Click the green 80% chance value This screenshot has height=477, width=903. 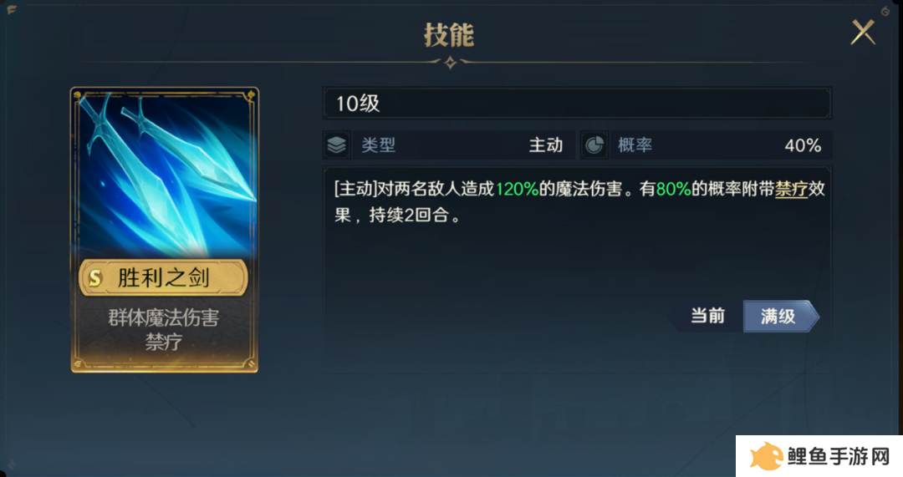tap(673, 189)
